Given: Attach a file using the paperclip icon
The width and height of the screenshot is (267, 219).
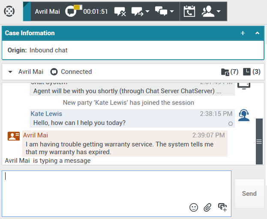Looking at the screenshot, I should [207, 207].
